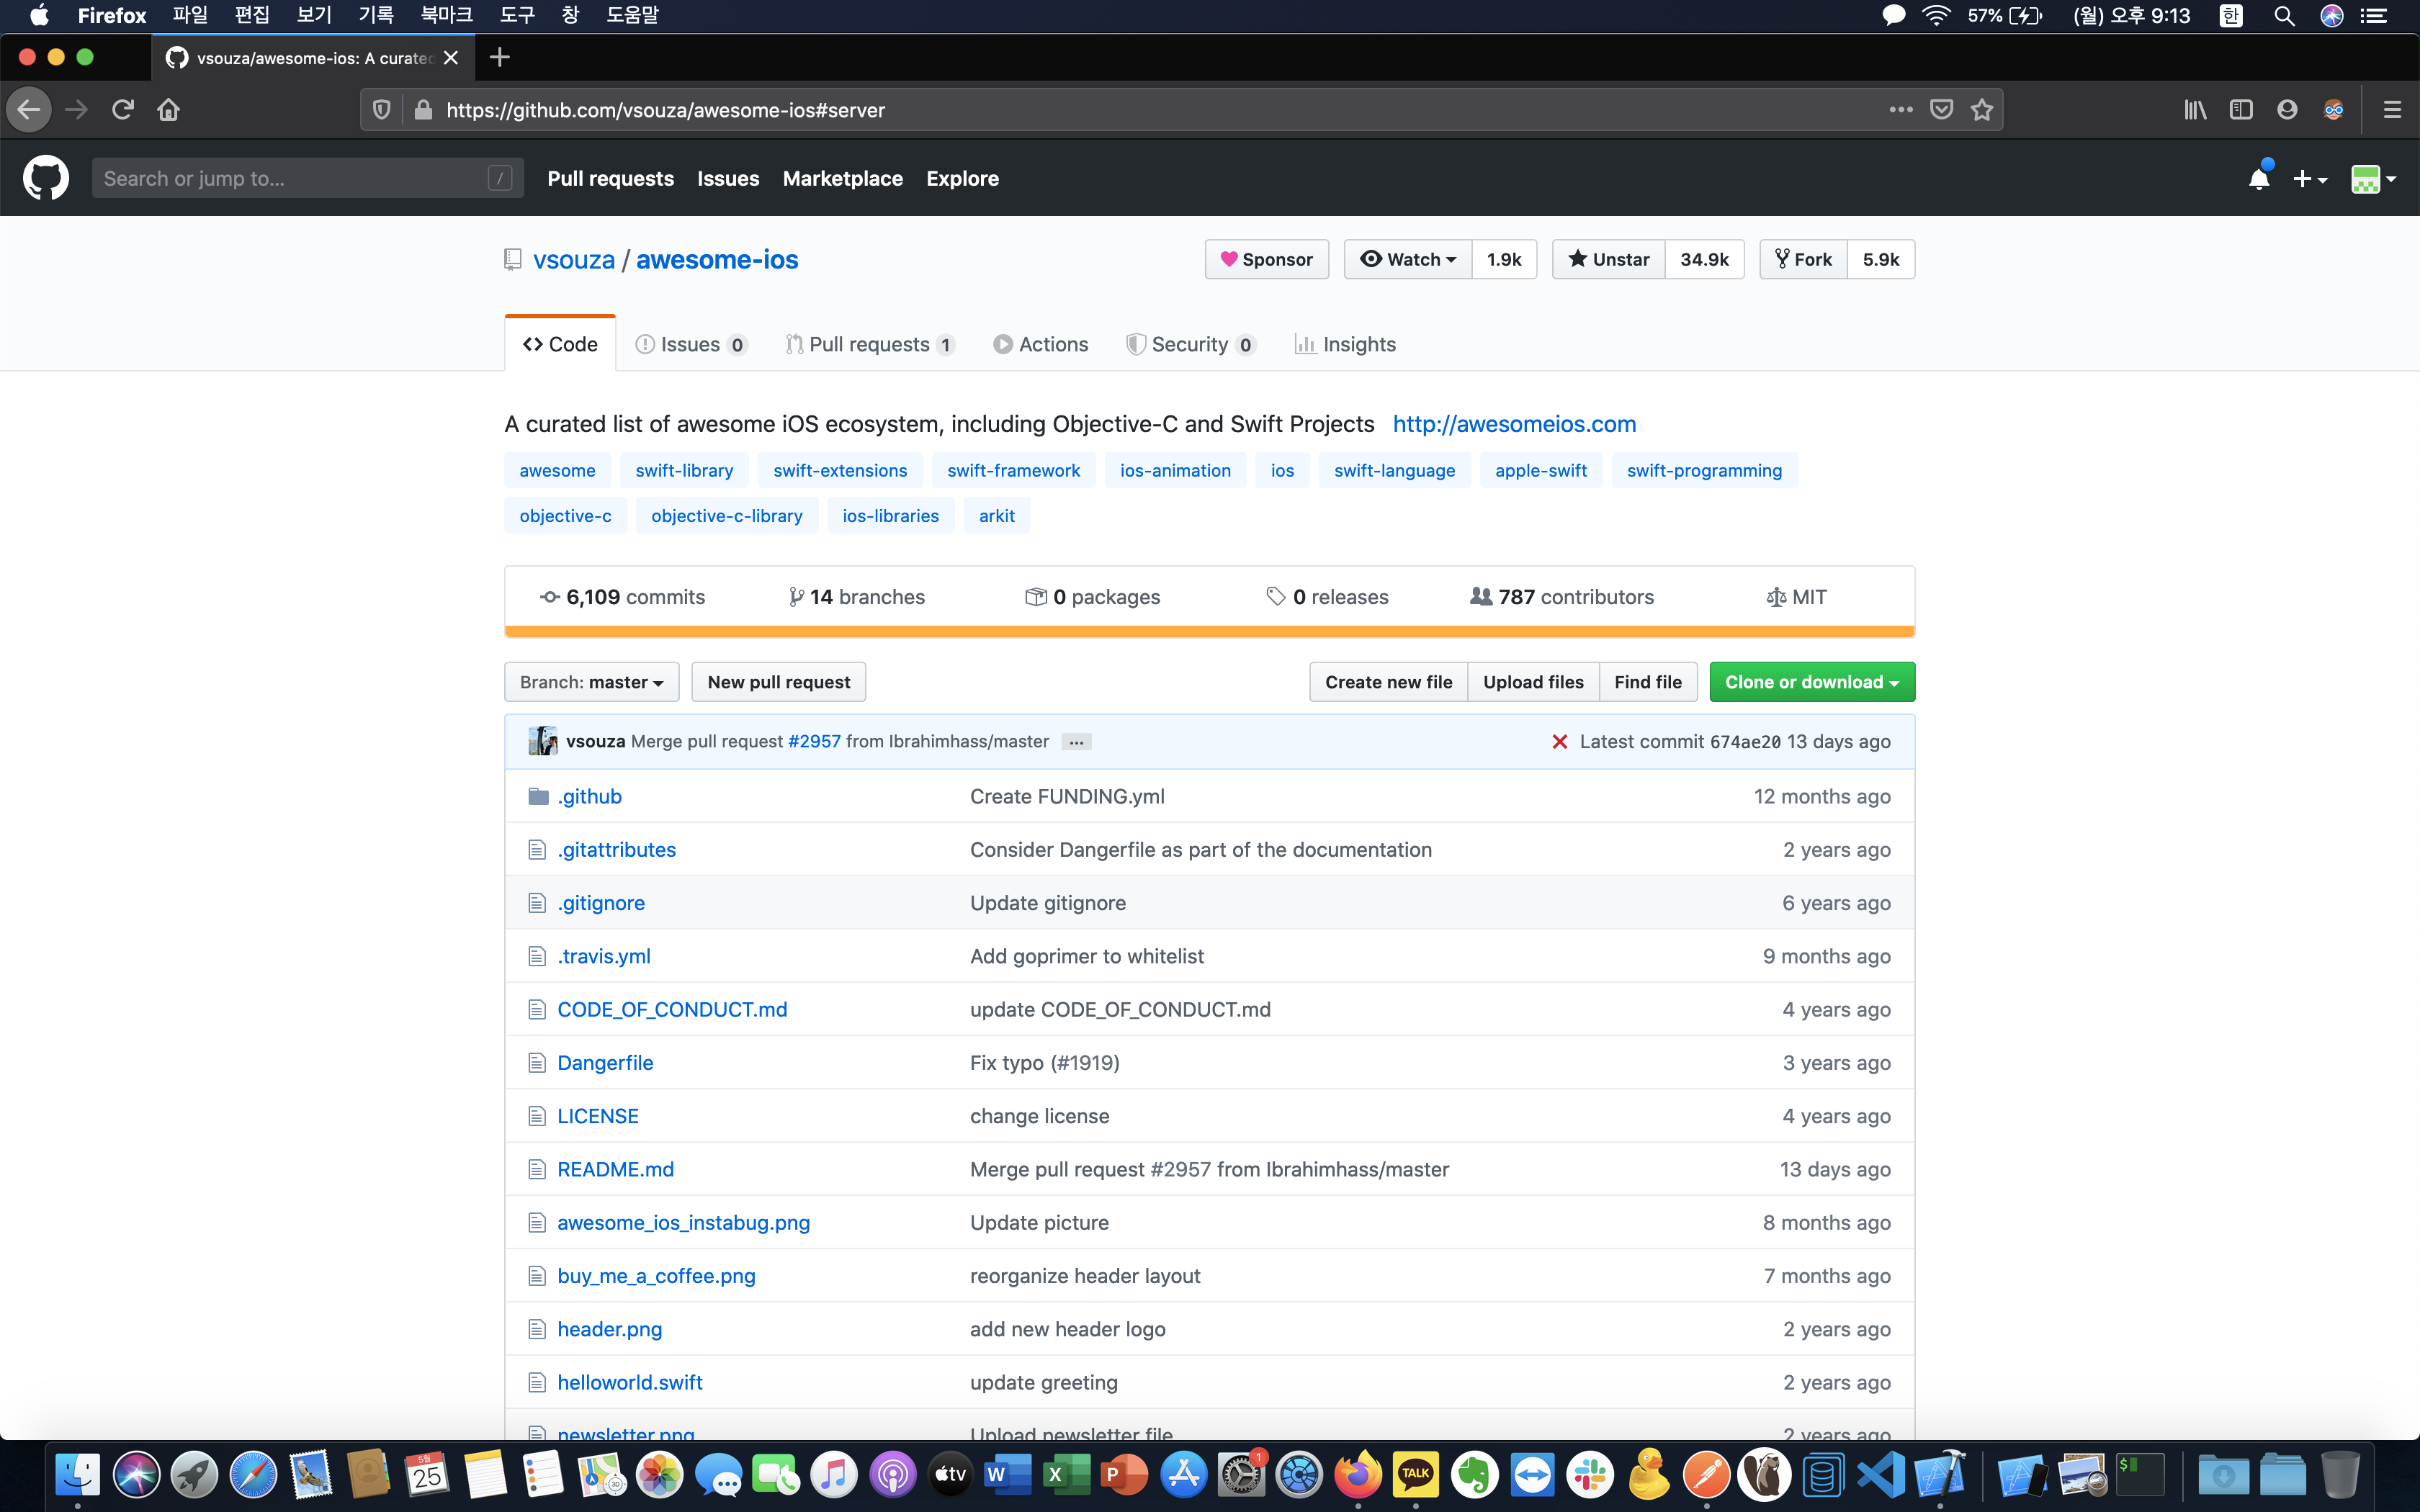
Task: Click New pull request button
Action: pyautogui.click(x=779, y=682)
